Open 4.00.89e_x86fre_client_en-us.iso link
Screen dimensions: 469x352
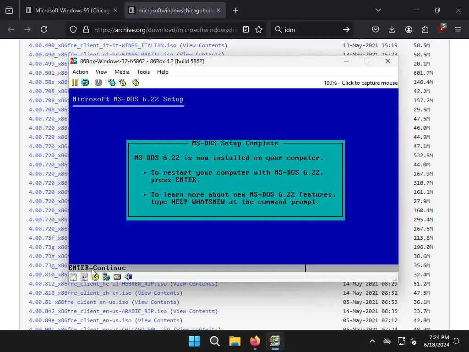(x=80, y=320)
